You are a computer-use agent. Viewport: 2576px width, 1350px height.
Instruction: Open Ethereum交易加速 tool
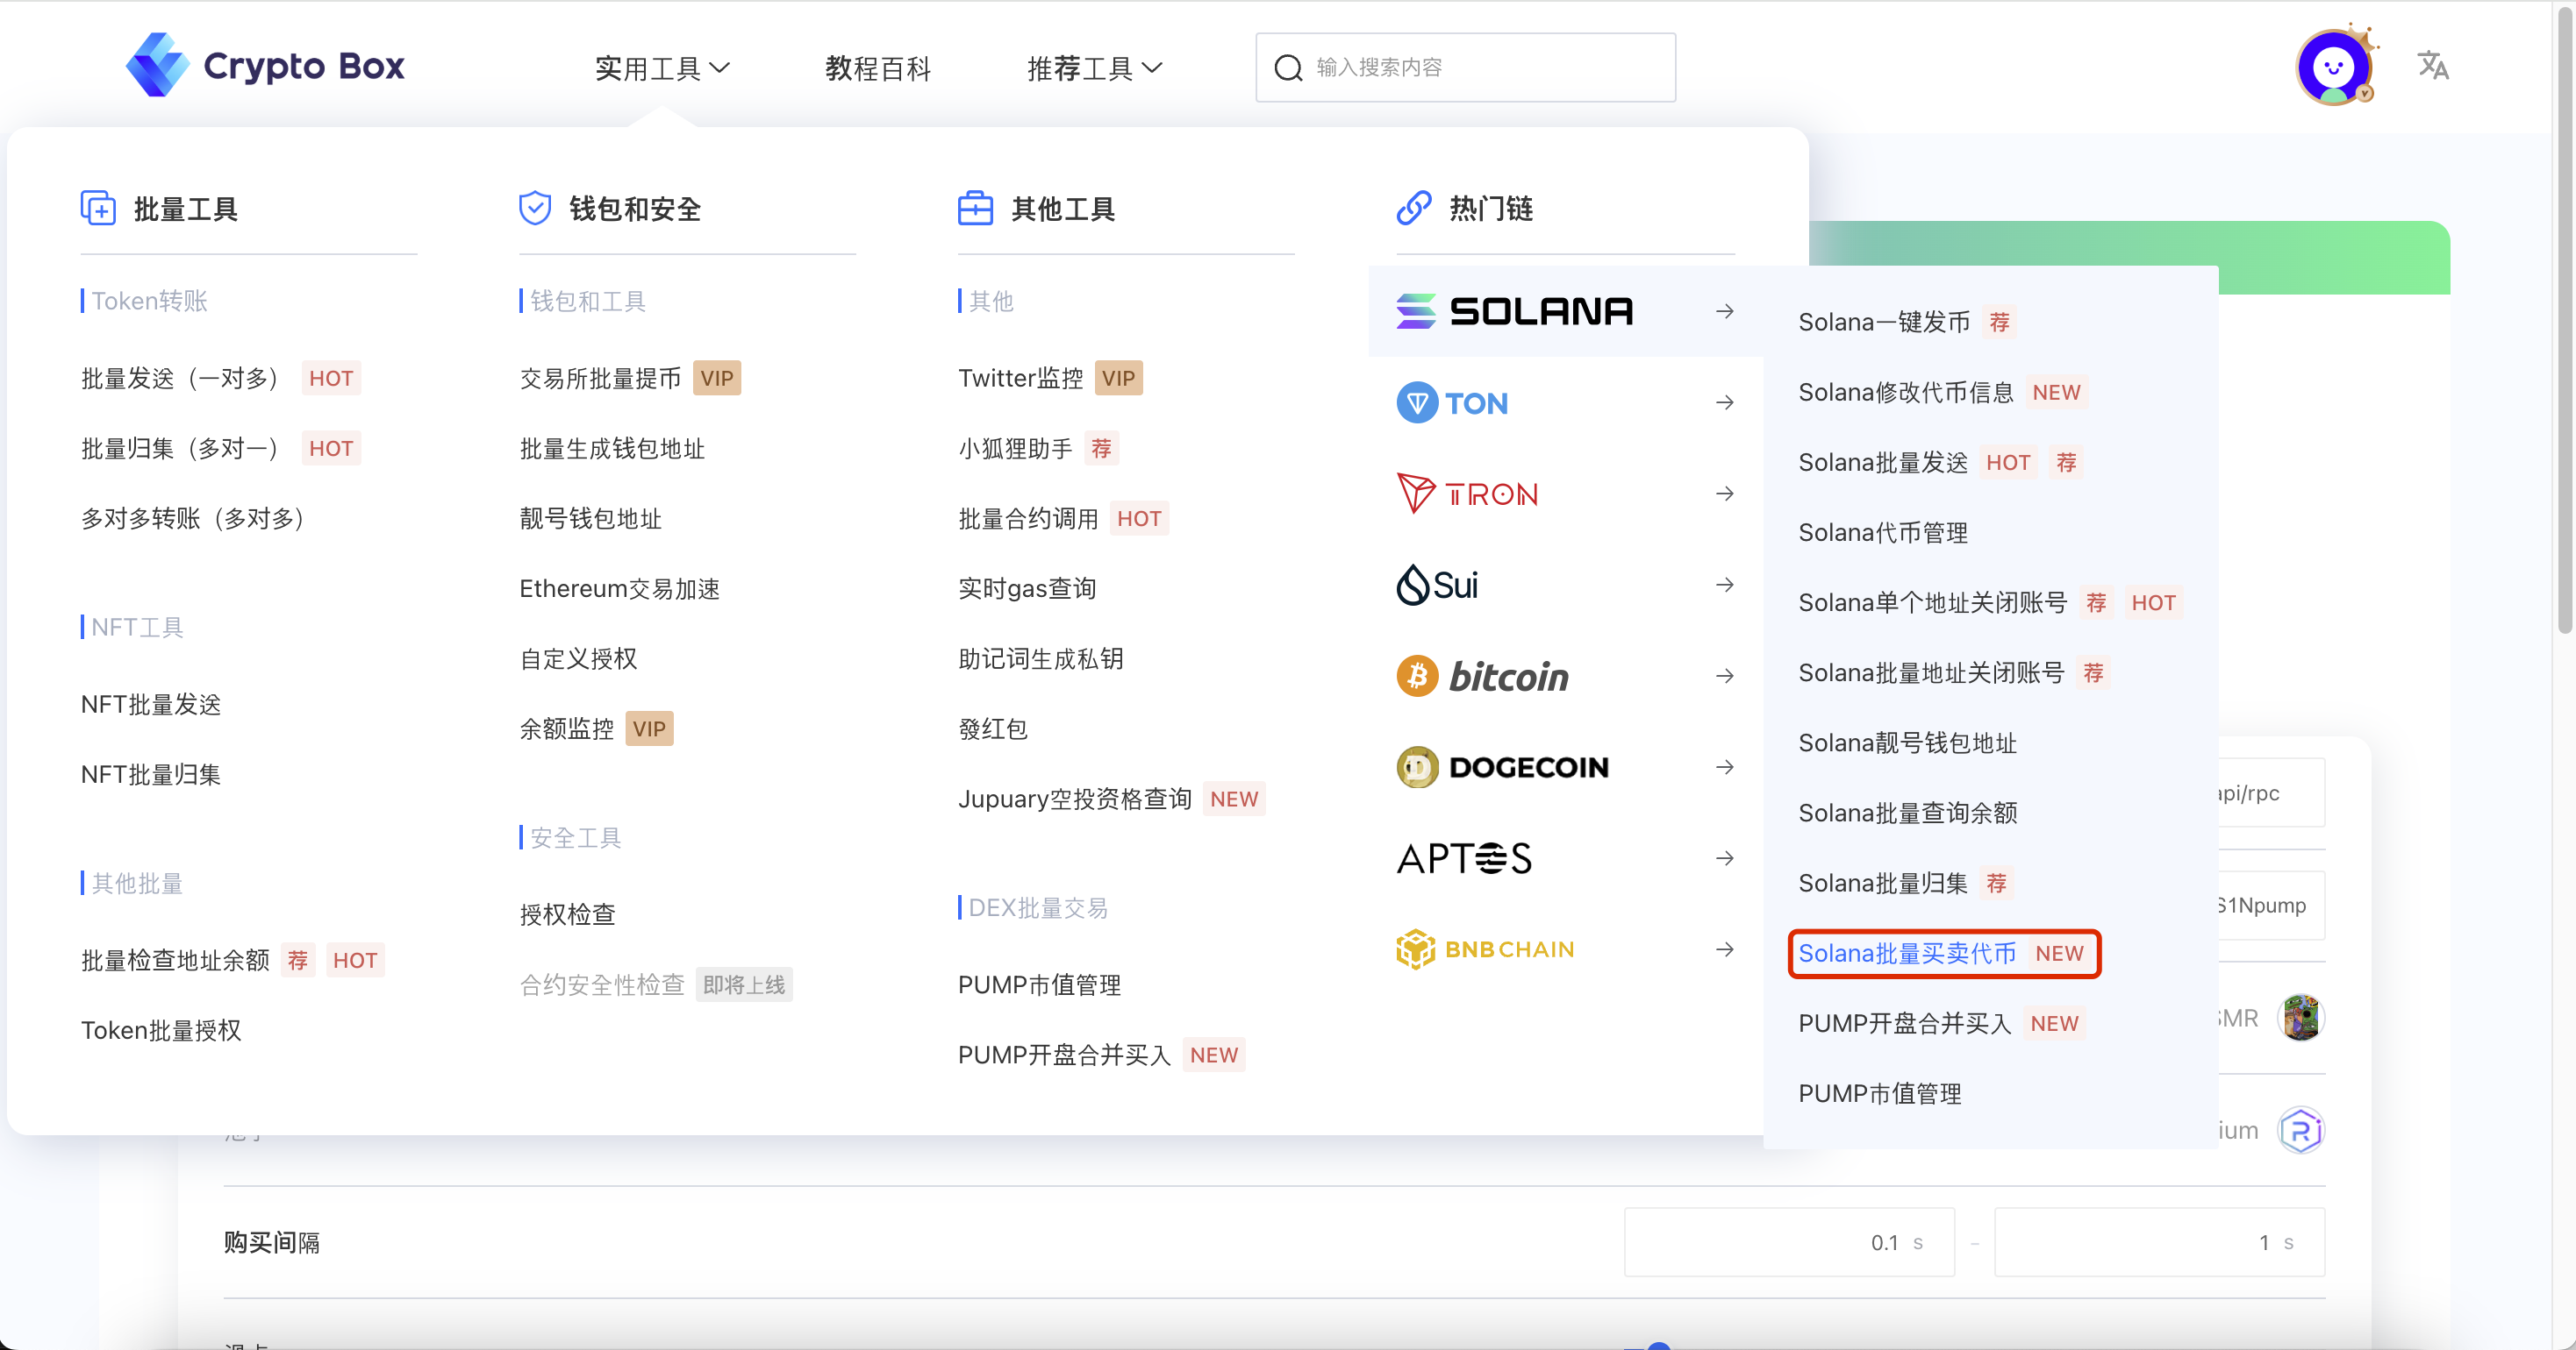(x=620, y=588)
